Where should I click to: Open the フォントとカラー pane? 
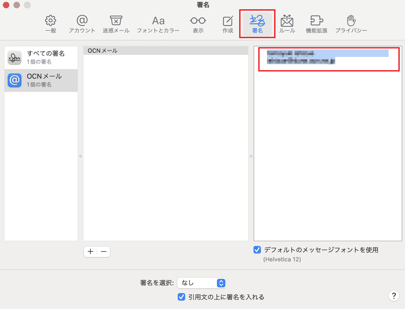click(158, 24)
